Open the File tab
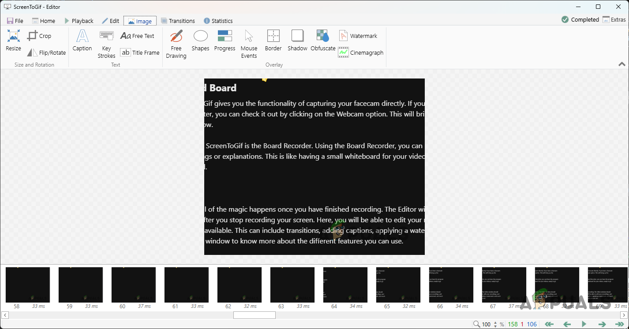Screen dimensions: 629x329 coord(15,21)
